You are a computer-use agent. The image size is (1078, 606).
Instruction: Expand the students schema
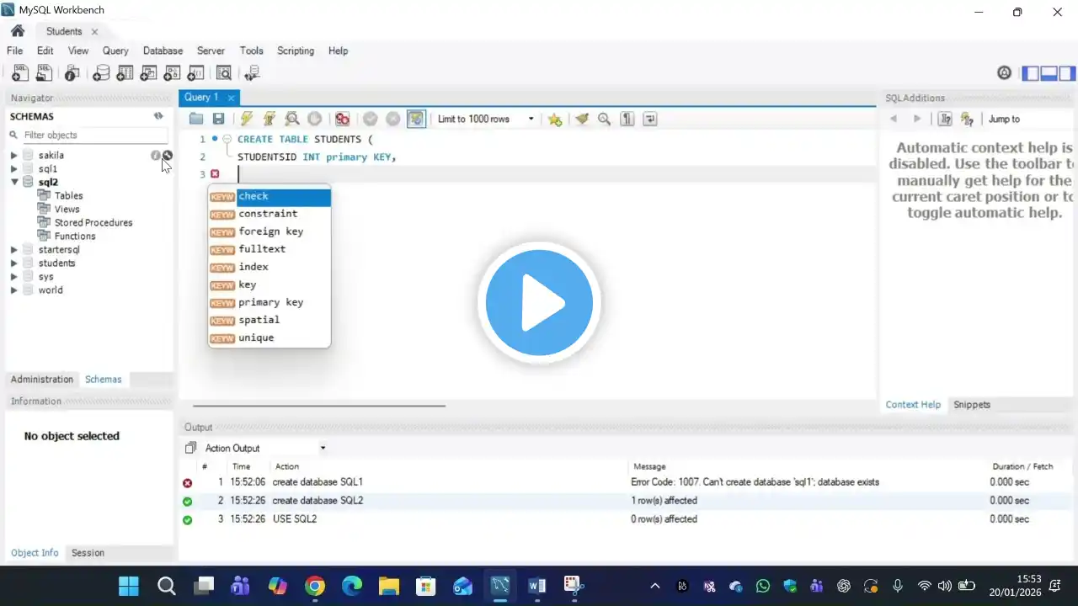pos(13,263)
